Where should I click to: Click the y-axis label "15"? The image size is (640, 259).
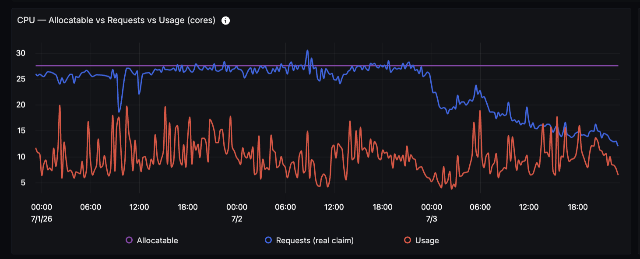(21, 131)
